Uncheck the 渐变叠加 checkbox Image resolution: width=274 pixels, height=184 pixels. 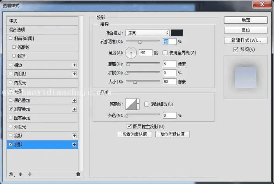click(10, 109)
